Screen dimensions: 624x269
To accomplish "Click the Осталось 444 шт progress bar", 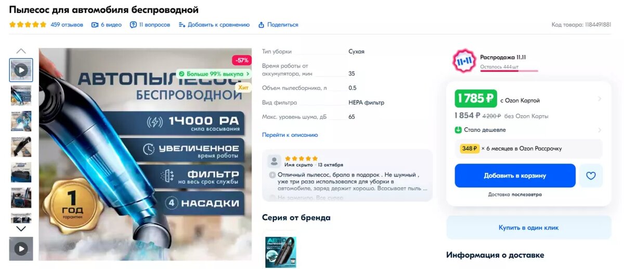I will [509, 71].
